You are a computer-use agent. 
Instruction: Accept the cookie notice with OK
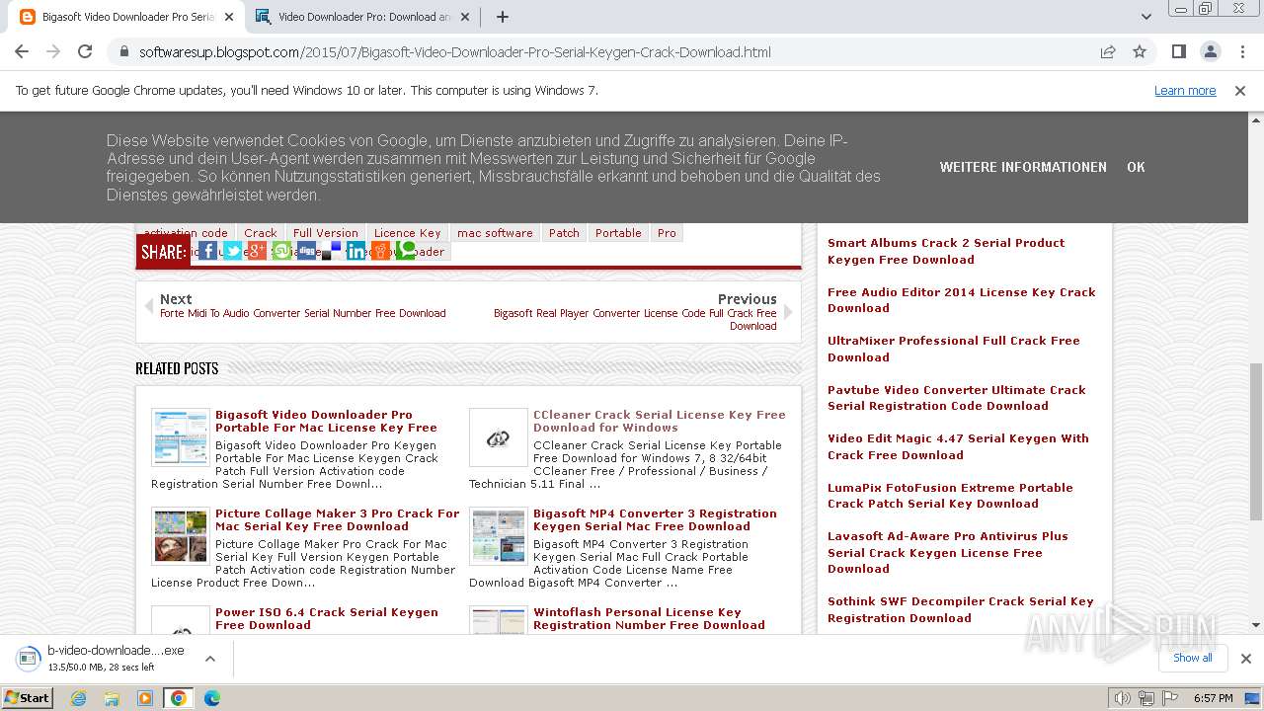tap(1136, 168)
